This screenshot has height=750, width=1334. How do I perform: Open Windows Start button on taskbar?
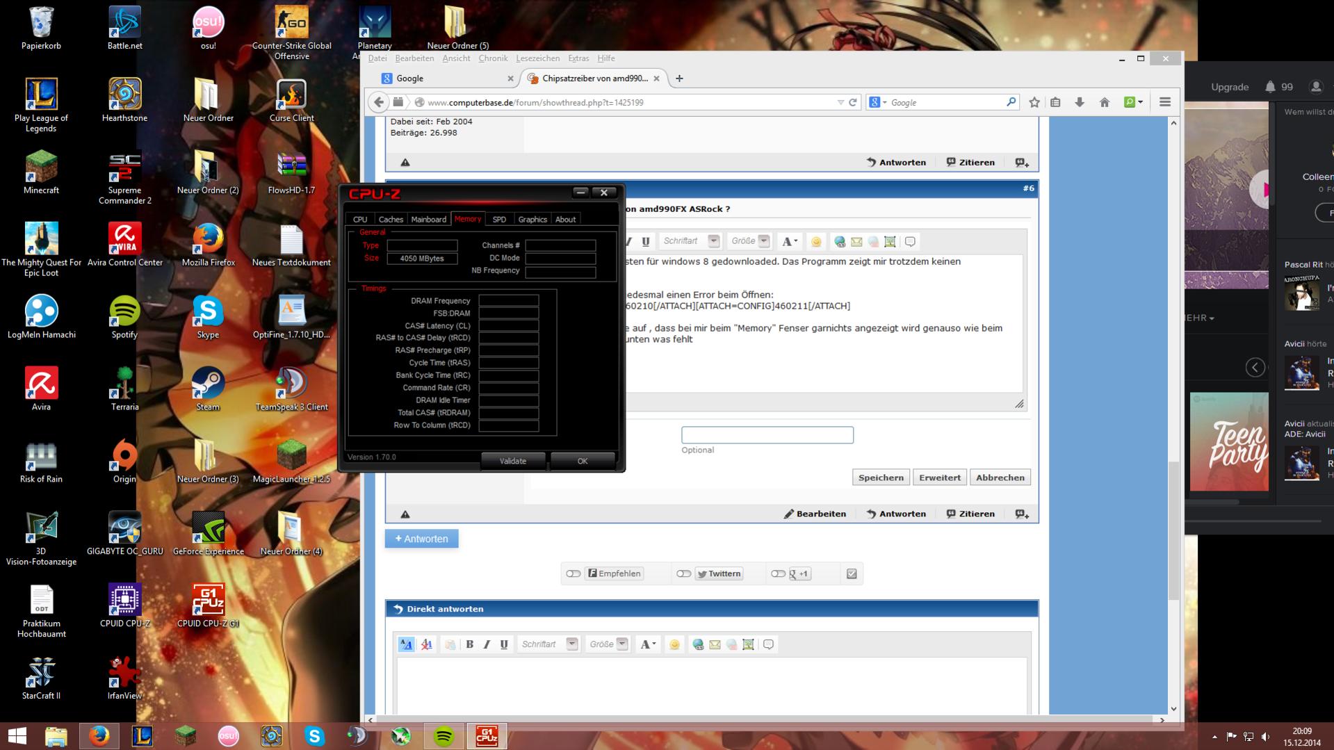(x=17, y=736)
